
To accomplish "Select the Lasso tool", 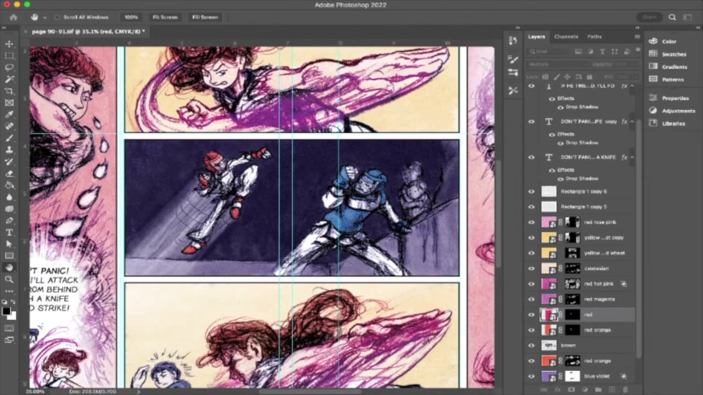I will tap(9, 67).
